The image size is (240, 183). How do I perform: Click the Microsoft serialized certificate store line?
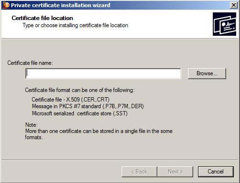(80, 113)
